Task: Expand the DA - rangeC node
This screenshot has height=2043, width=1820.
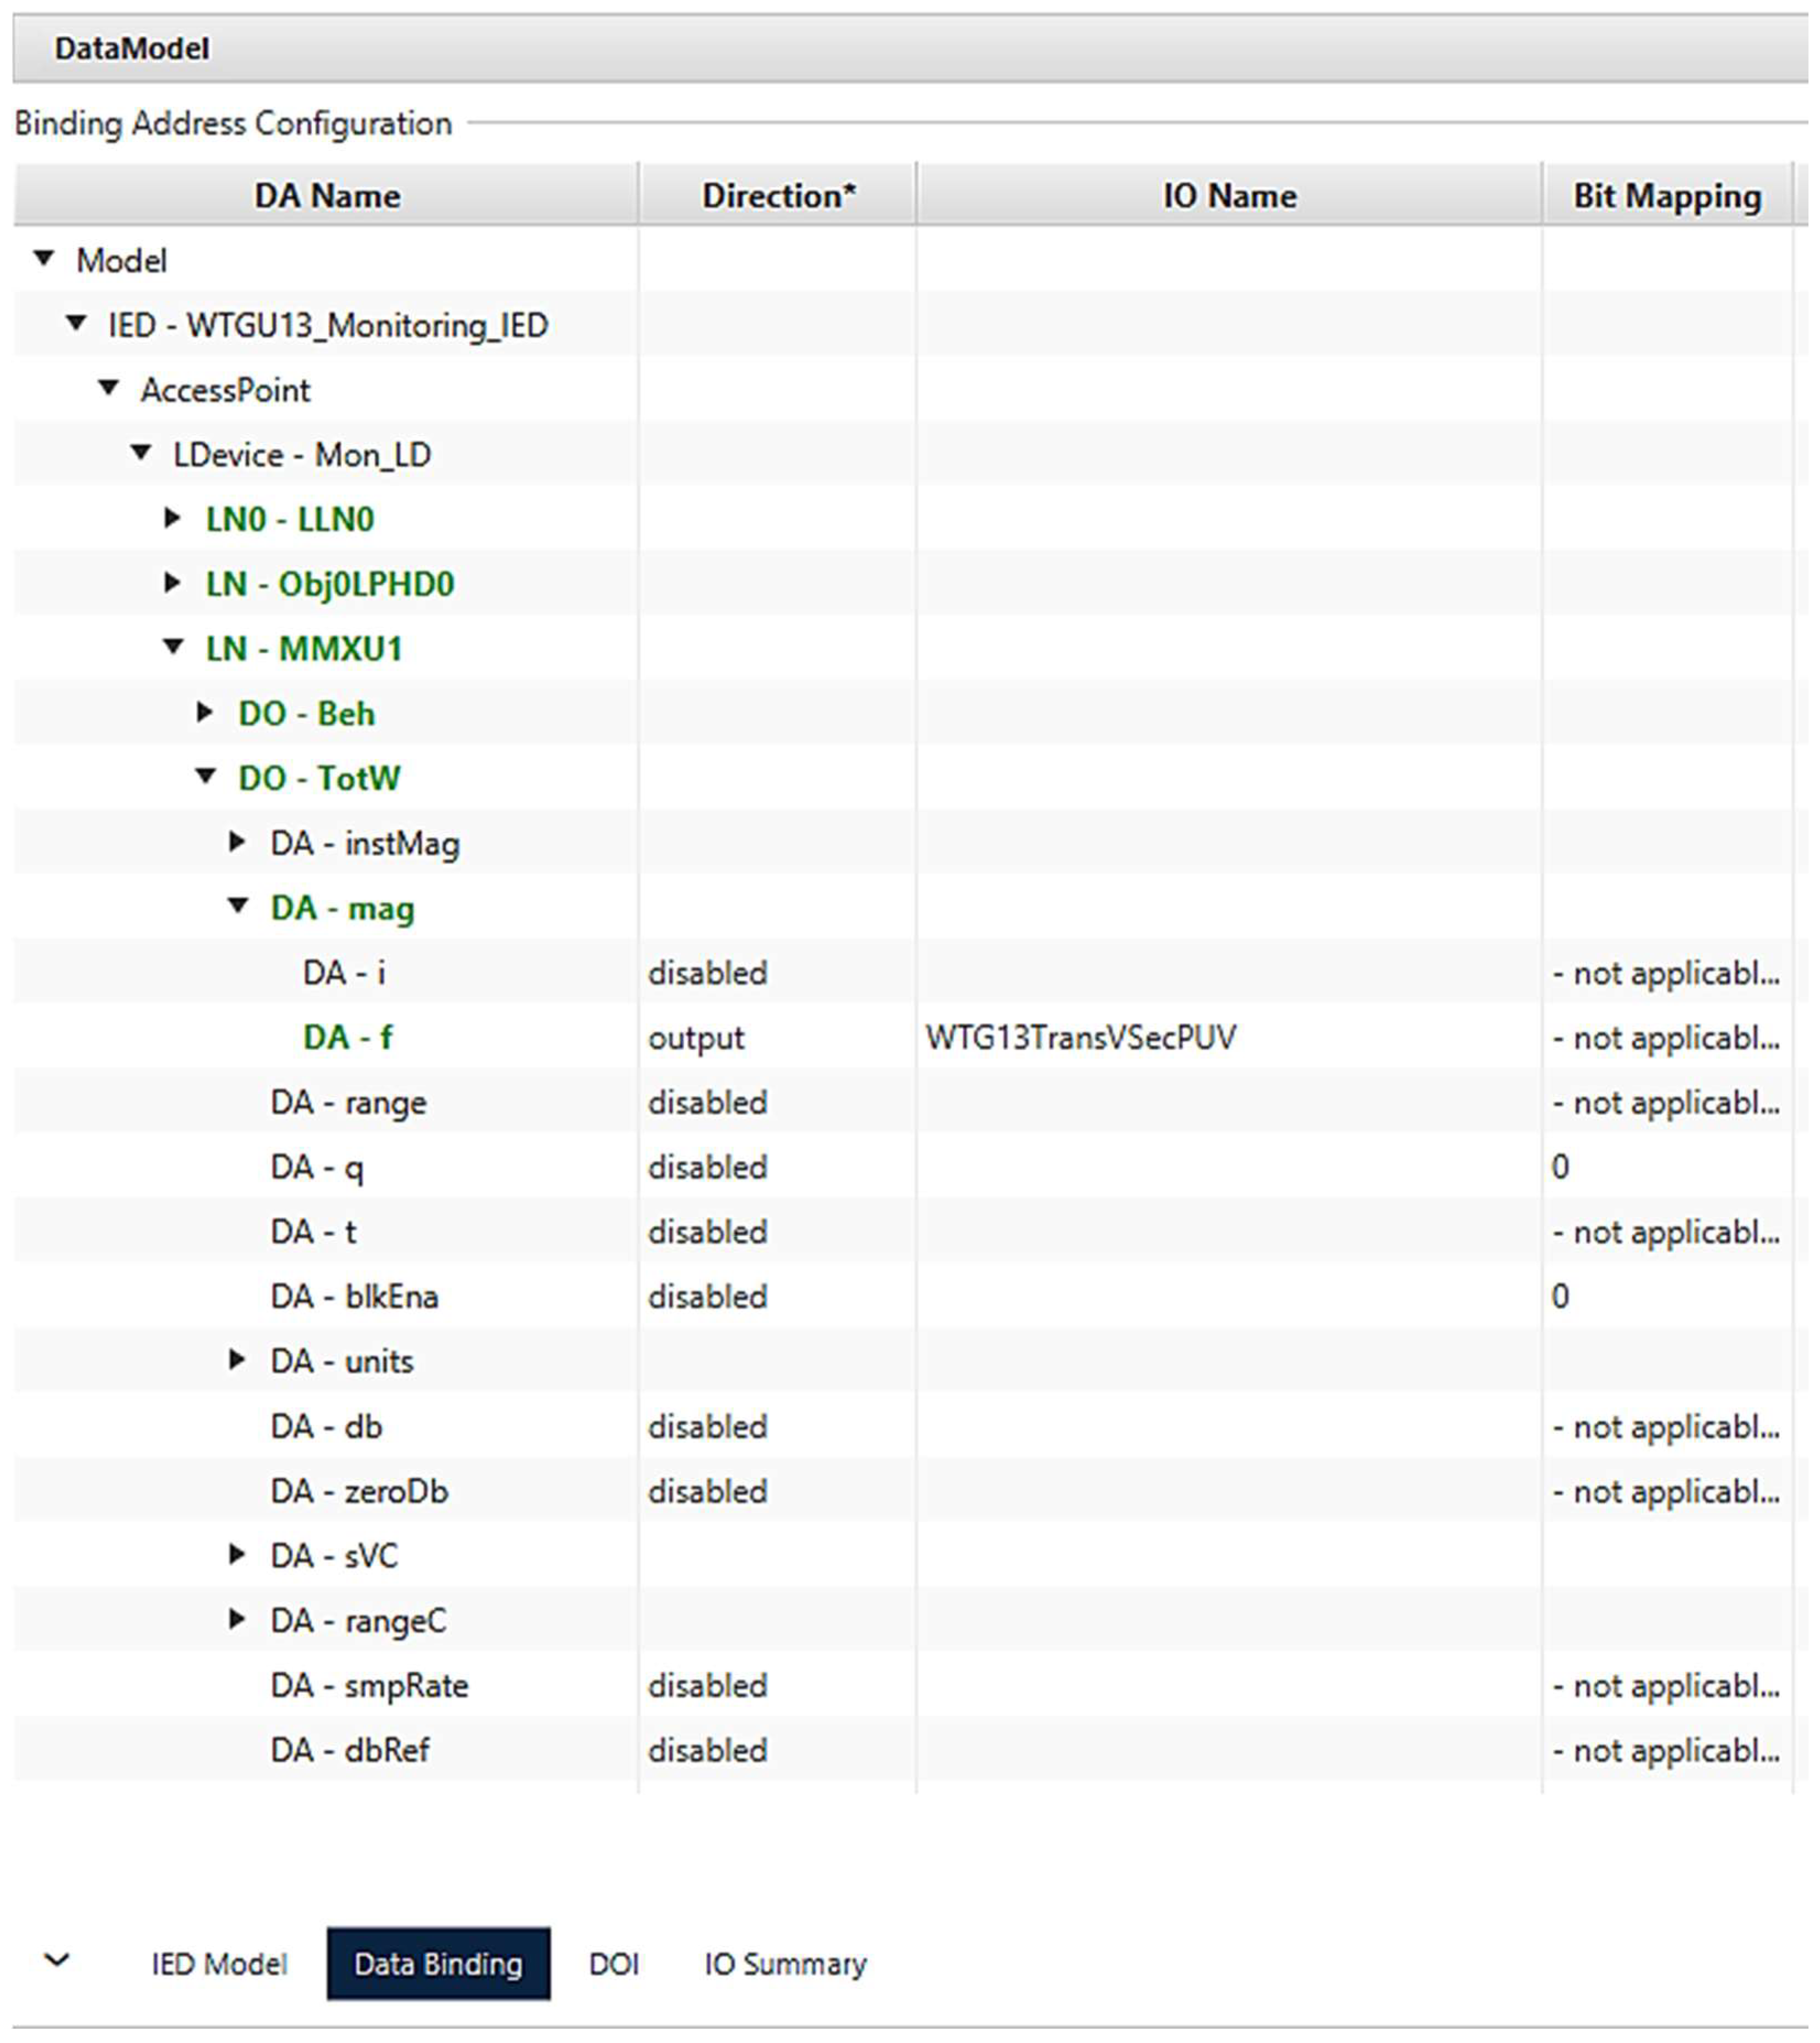Action: 238,1619
